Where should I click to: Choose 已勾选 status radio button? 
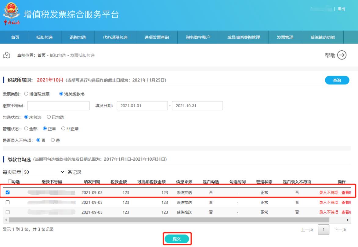click(49, 117)
